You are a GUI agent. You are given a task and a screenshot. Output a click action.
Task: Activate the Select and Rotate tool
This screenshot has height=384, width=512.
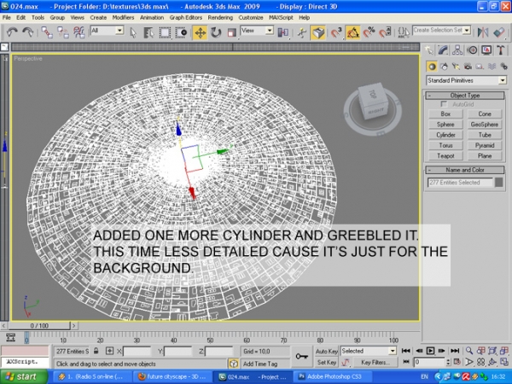216,32
